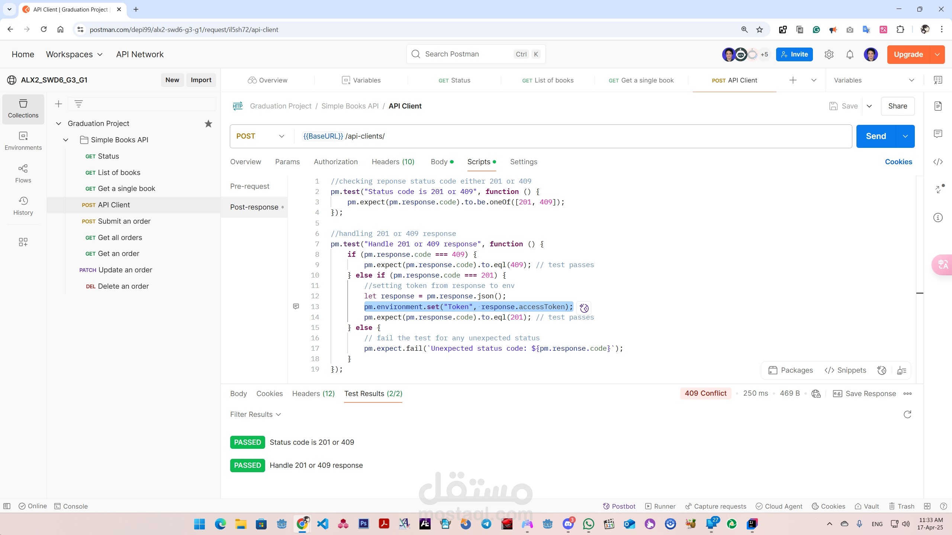This screenshot has height=535, width=952.
Task: Collapse the Simple Books API folder
Action: pos(66,140)
